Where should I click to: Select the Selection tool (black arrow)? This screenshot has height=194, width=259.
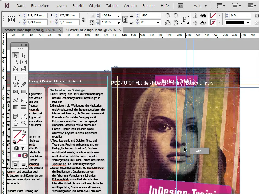[16, 55]
